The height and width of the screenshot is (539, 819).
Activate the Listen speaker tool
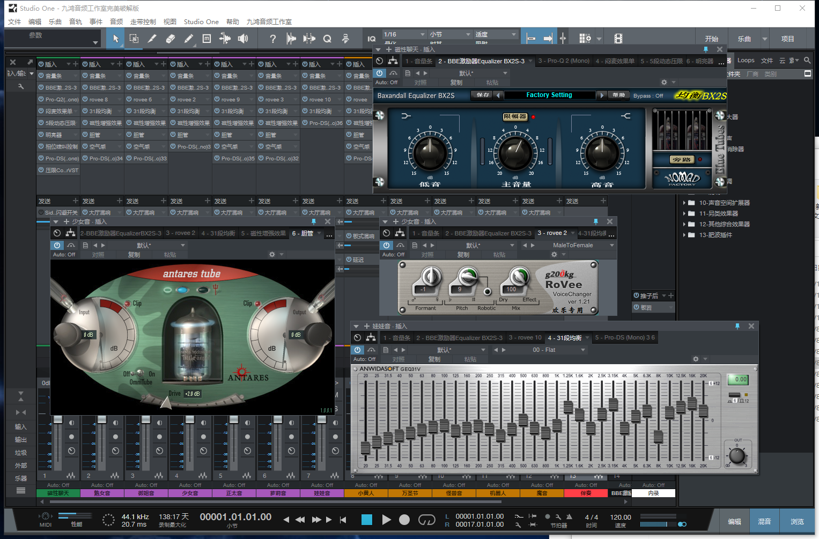tap(243, 39)
